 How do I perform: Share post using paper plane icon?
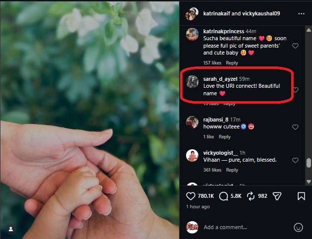[277, 196]
